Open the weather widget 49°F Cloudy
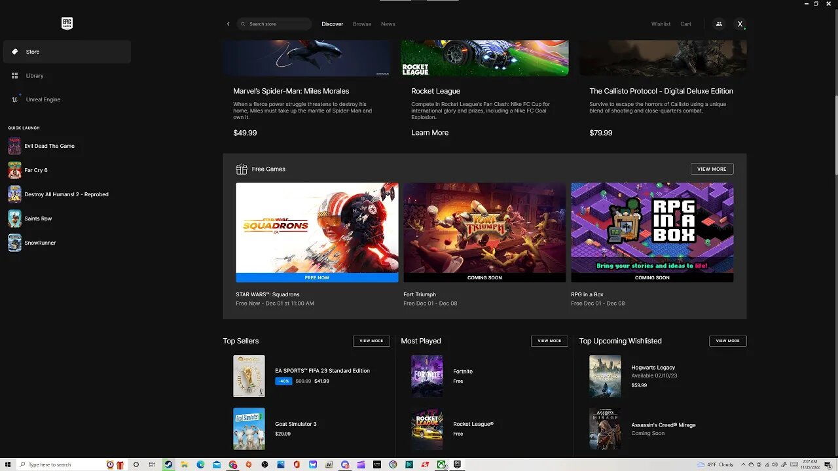Image resolution: width=838 pixels, height=471 pixels. 715,464
